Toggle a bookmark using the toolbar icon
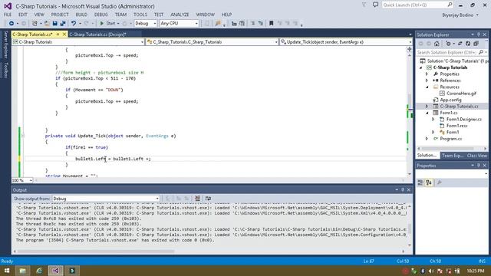491x276 pixels. pyautogui.click(x=272, y=24)
